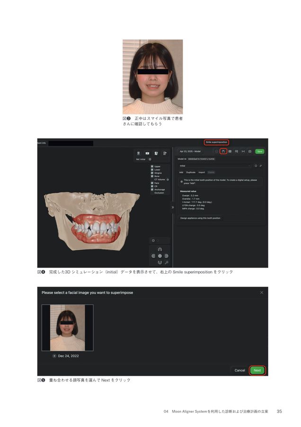
Task: Select the facial image thumbnail in the dialog
Action: (67, 327)
